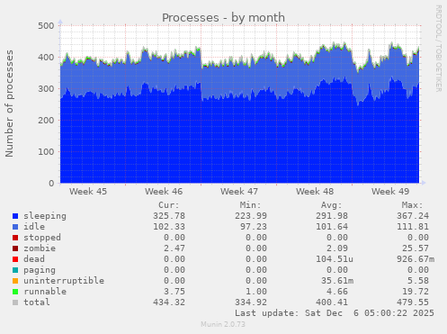The image size is (447, 334).
Task: Click runnable current value 3.75
Action: [x=174, y=292]
